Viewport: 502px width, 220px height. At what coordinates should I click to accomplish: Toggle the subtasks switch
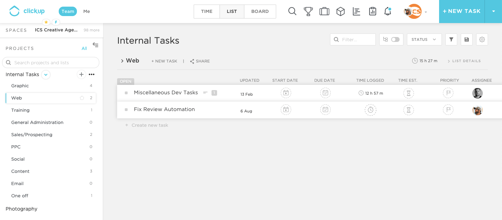pos(395,39)
